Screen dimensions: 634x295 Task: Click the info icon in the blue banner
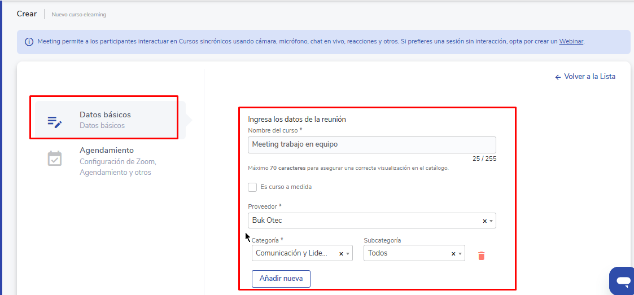(29, 42)
